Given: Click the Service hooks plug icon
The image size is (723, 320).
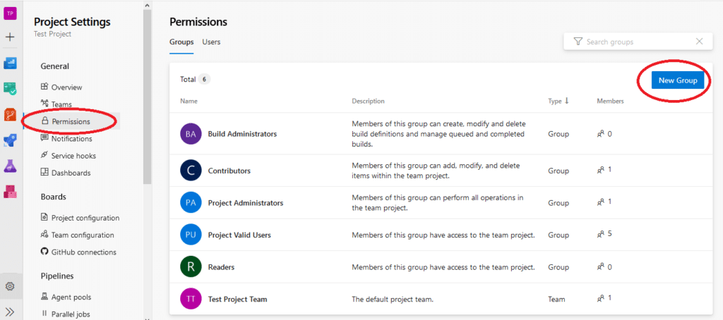Looking at the screenshot, I should tap(44, 155).
